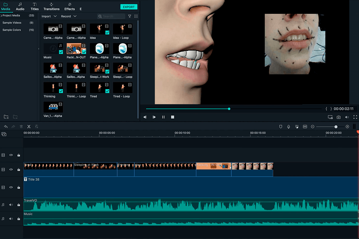Switch to the Transitions tab
The height and width of the screenshot is (239, 359).
tap(51, 8)
